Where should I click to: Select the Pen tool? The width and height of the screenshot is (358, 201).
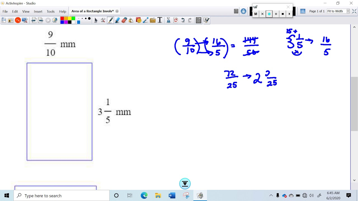pos(110,20)
